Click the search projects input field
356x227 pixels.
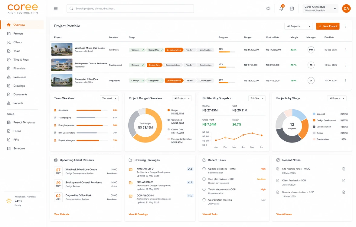(130, 9)
